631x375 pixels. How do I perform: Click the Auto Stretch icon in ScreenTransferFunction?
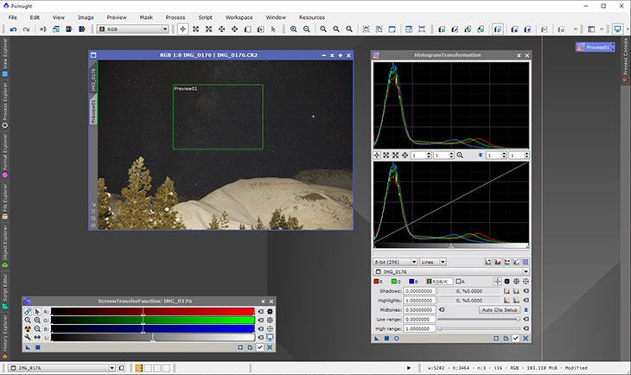click(28, 328)
